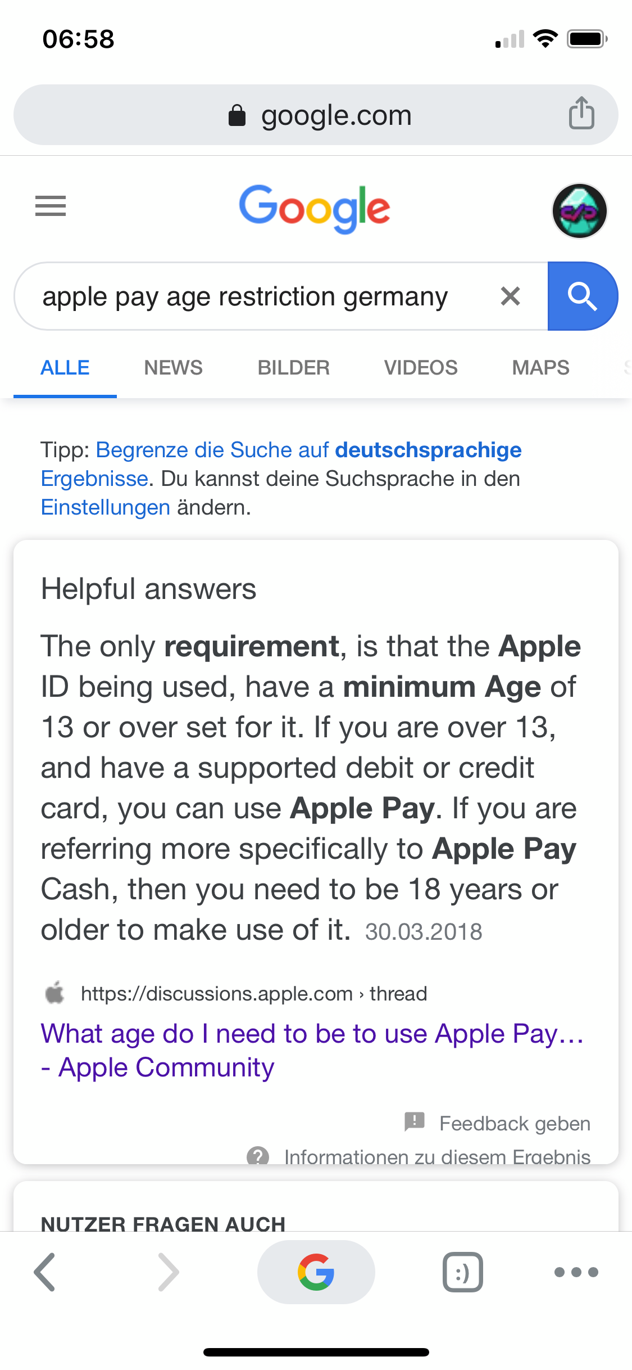This screenshot has width=632, height=1370.
Task: Open the VIDEOS results tab
Action: [x=421, y=368]
